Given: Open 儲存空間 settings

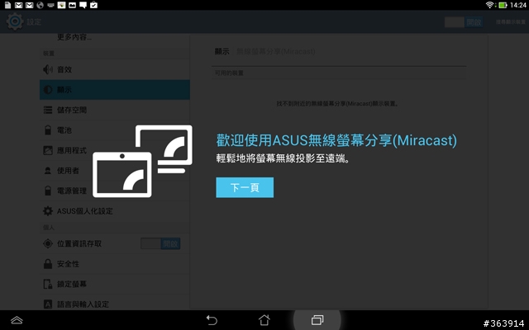Looking at the screenshot, I should (115, 110).
